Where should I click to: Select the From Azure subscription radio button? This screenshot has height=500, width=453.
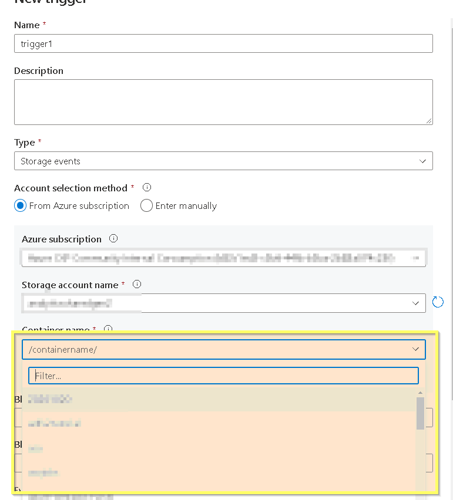[20, 205]
